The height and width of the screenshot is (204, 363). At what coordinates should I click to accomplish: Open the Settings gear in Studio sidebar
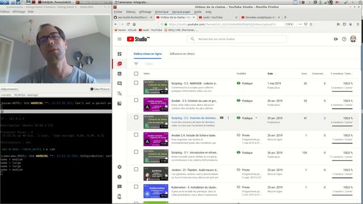(x=120, y=167)
